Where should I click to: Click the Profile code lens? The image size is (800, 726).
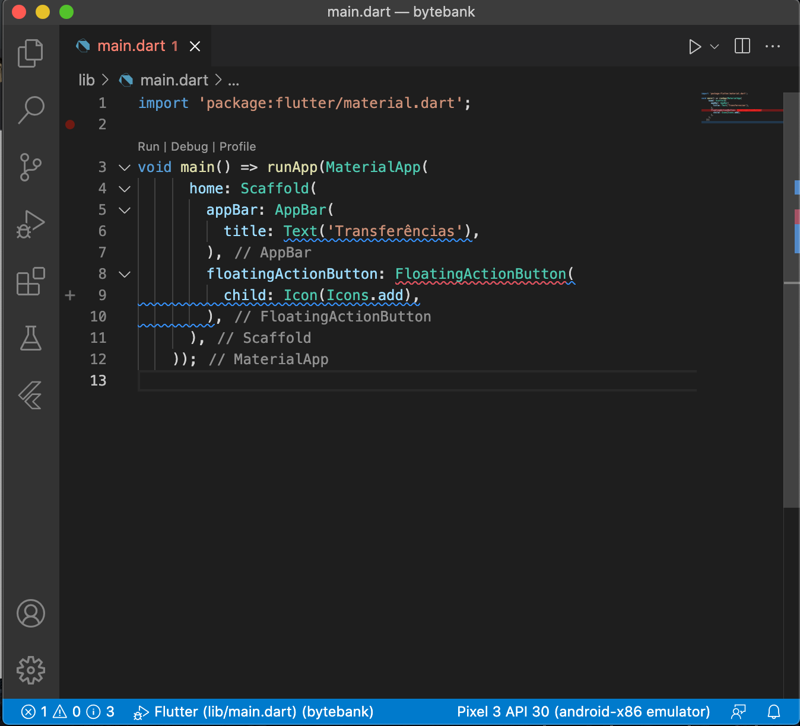[x=237, y=147]
